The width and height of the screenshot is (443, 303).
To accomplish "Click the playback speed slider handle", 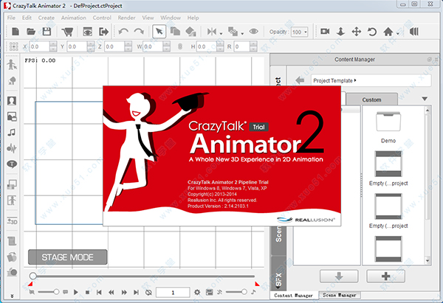I will coord(56,292).
